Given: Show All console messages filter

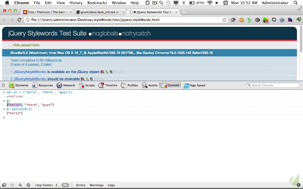Looking at the screenshot, I should [65, 185].
